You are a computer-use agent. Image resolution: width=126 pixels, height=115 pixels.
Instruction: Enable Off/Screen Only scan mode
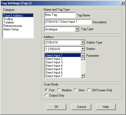89,90
